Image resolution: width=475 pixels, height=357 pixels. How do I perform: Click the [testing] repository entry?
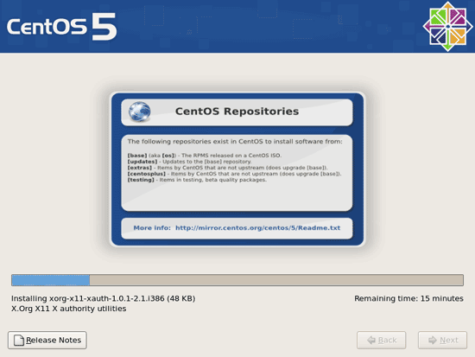[197, 180]
